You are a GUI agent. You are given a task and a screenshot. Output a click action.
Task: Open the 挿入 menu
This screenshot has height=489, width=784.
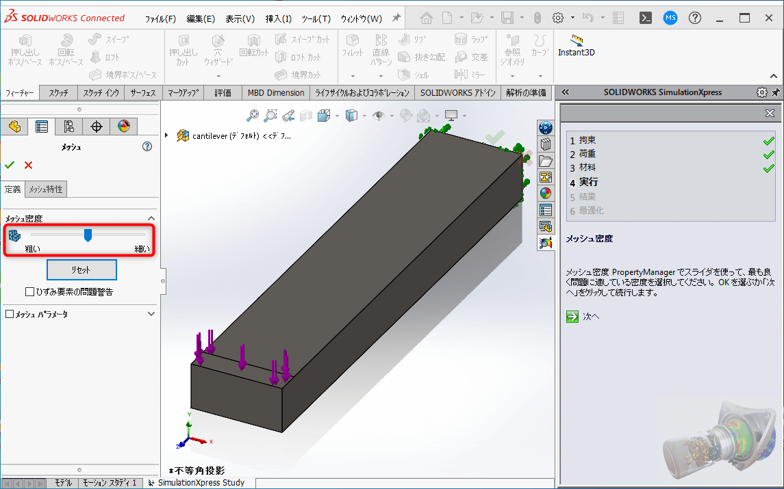point(277,19)
